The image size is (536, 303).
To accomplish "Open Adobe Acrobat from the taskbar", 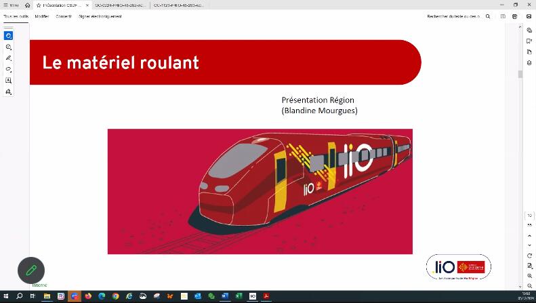I will 266,296.
